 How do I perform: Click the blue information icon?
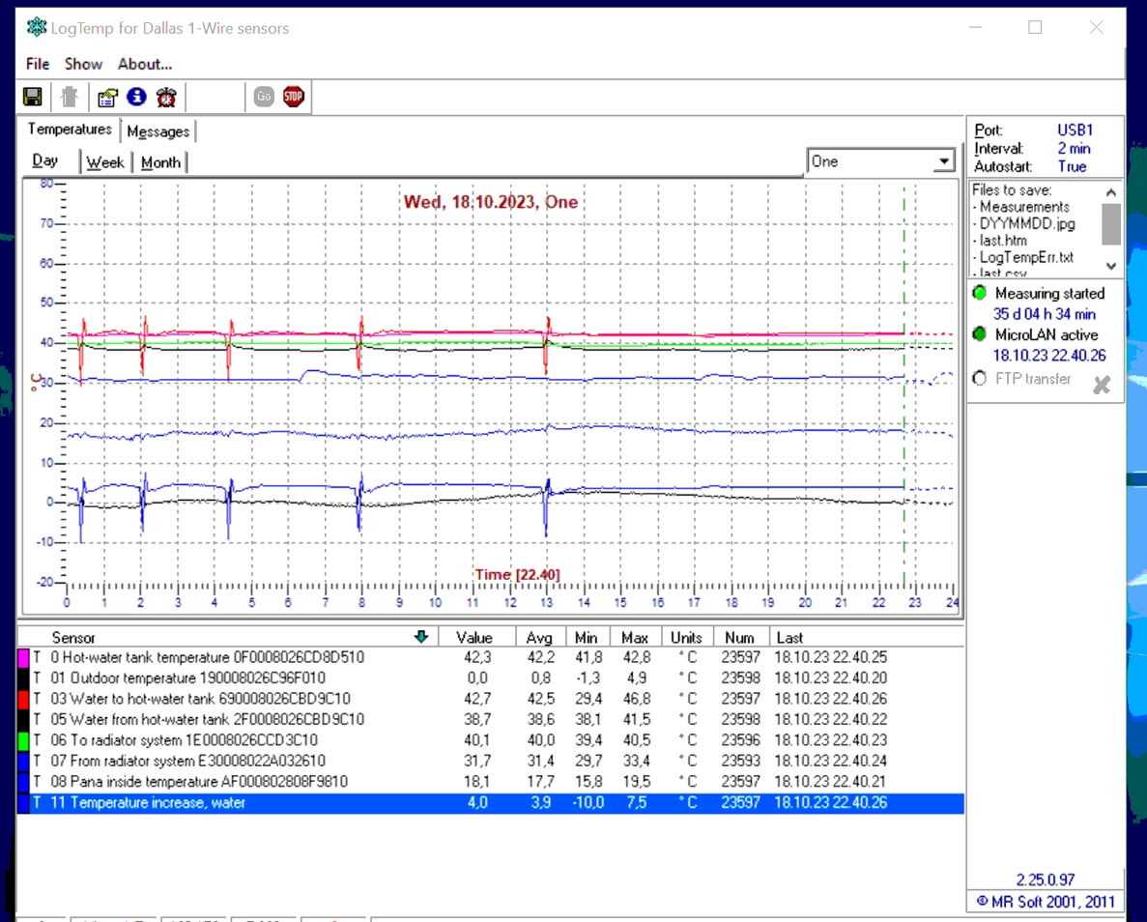136,97
